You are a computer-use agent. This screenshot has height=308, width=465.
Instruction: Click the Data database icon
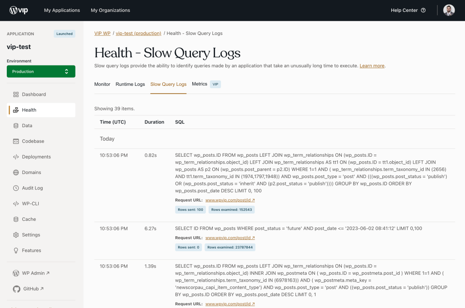point(16,126)
